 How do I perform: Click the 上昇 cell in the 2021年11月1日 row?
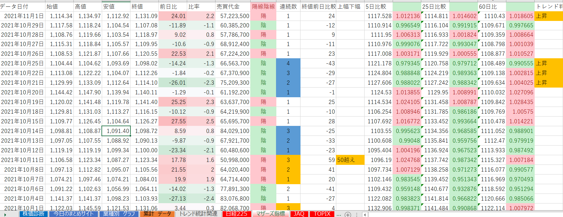pos(549,16)
